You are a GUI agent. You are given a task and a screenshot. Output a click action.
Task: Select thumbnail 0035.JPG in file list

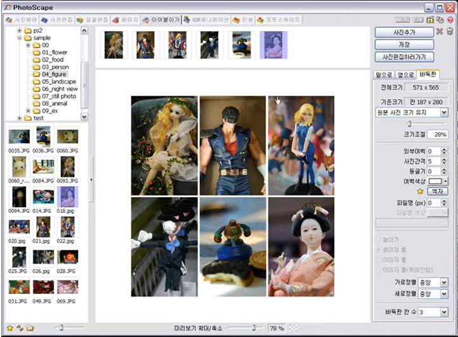[19, 140]
